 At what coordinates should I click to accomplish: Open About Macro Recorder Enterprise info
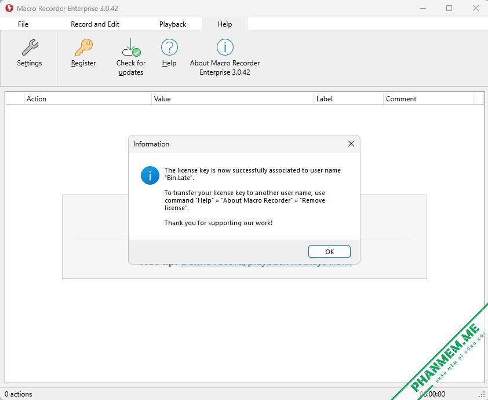[225, 58]
